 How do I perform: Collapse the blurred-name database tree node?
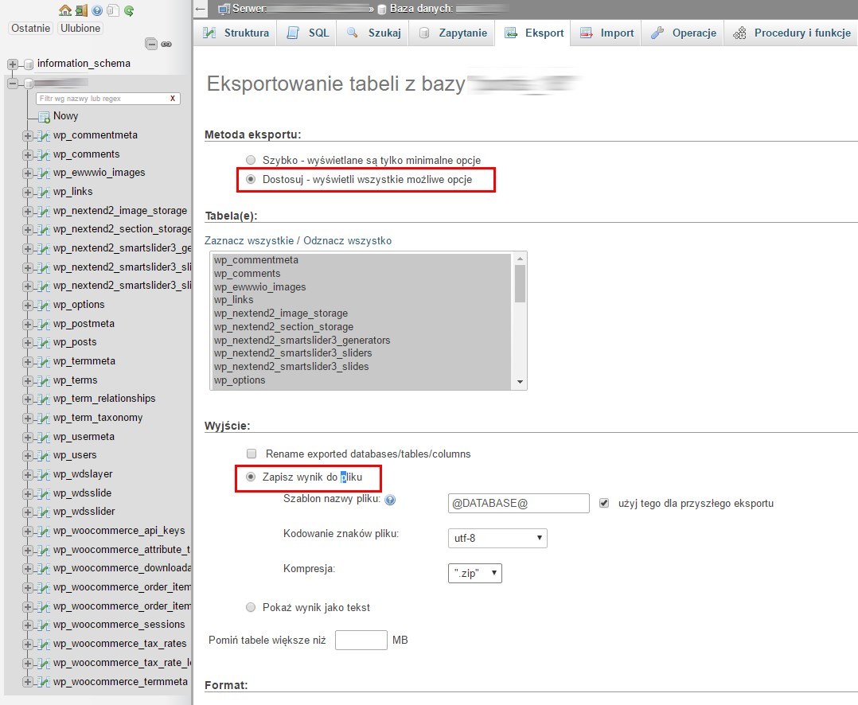pos(12,83)
